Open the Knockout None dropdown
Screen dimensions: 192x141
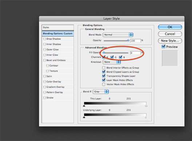click(x=112, y=62)
